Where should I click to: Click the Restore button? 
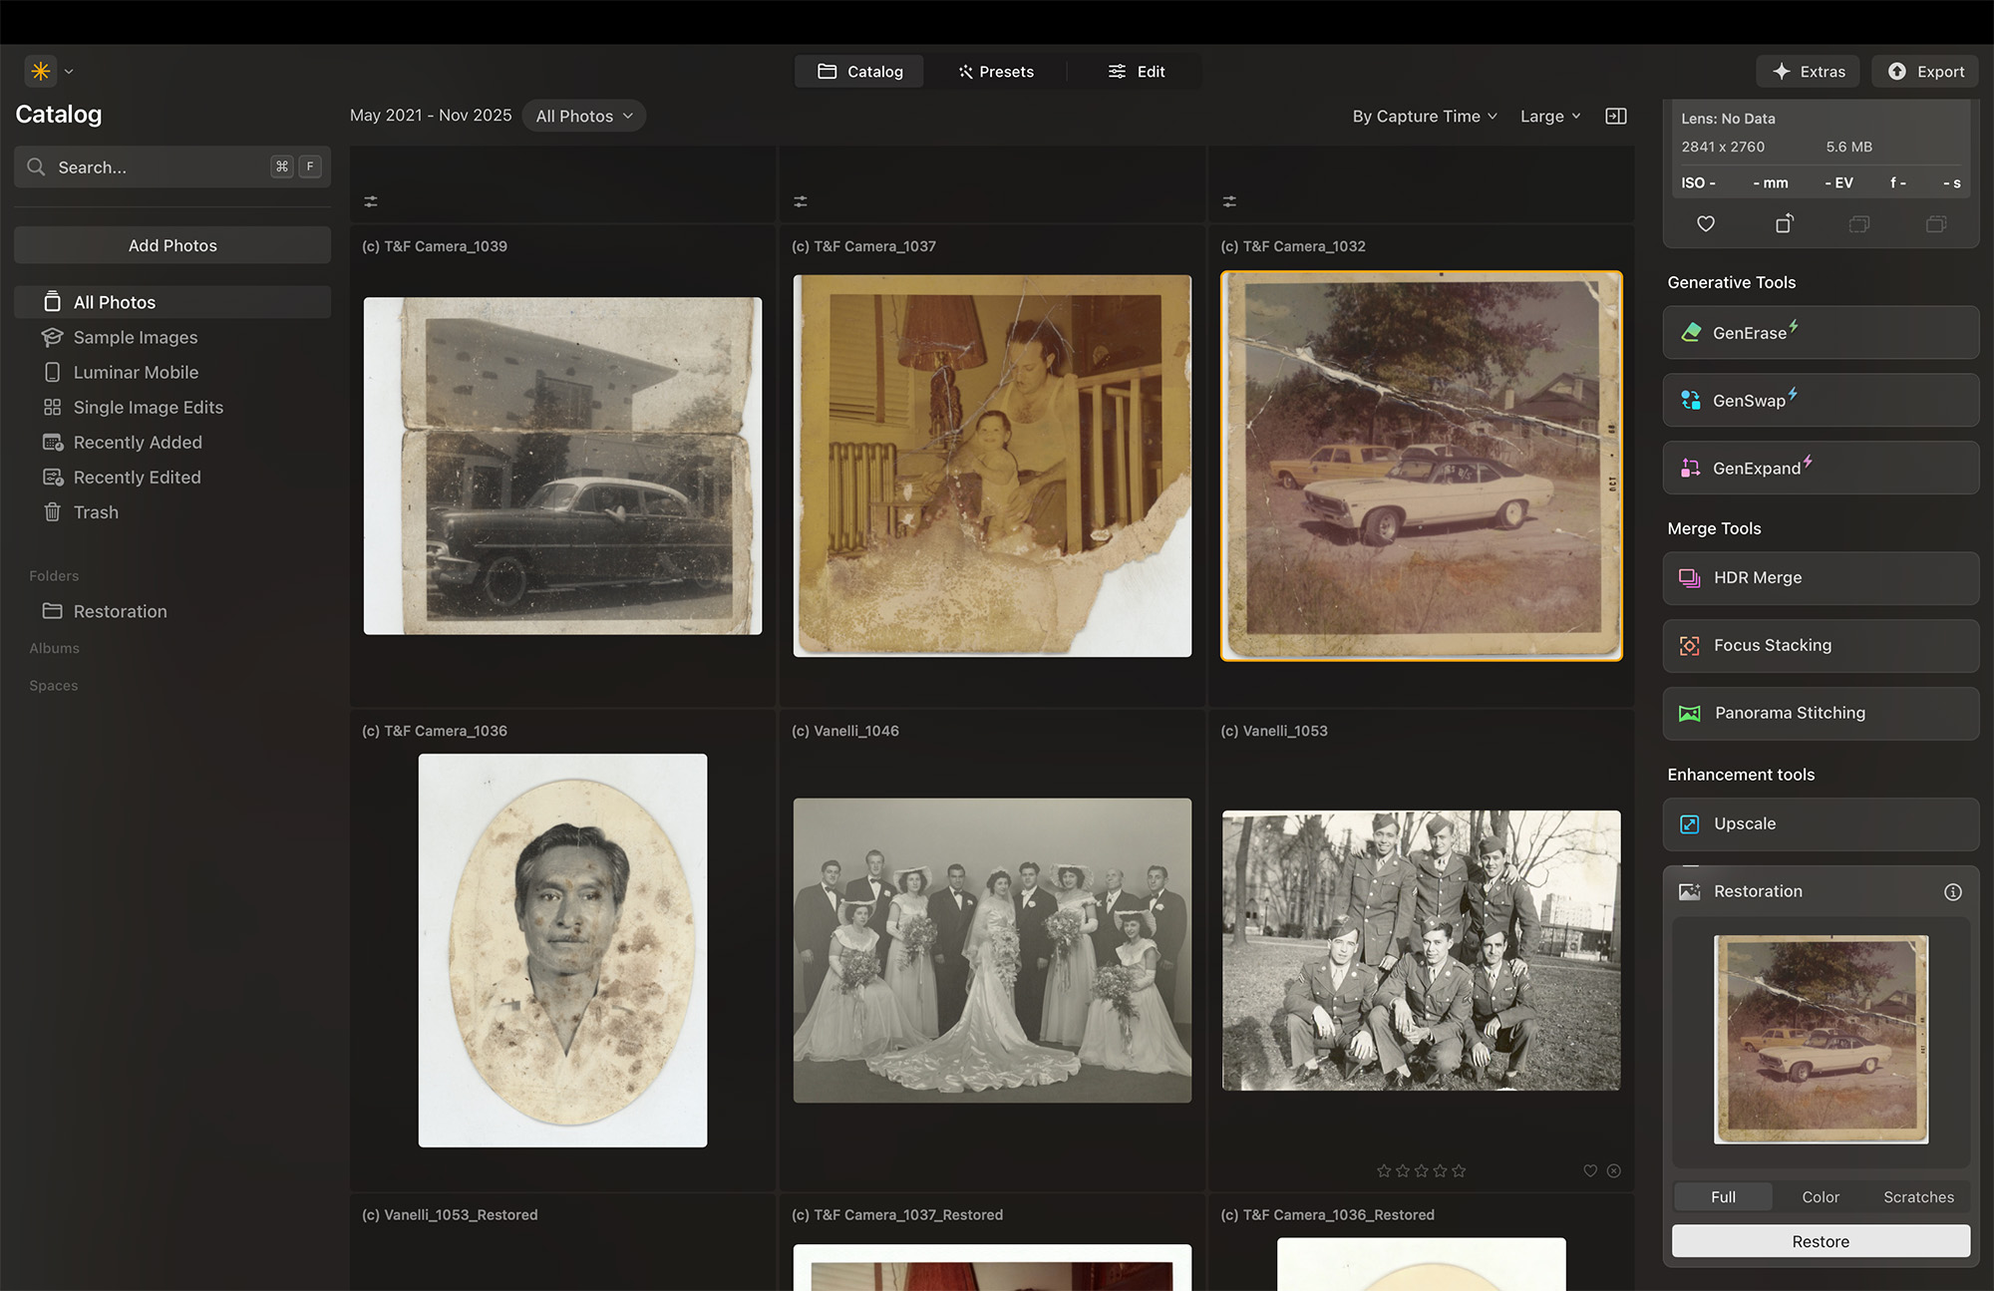click(x=1820, y=1242)
